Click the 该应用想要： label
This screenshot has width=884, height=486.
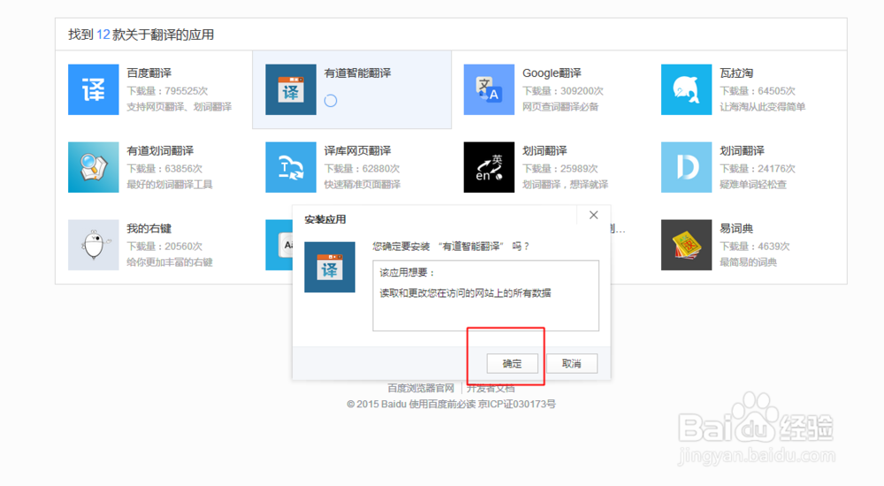click(408, 273)
